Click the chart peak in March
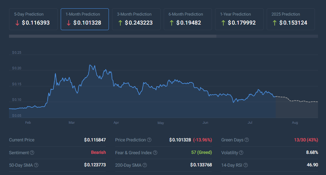 [90, 65]
